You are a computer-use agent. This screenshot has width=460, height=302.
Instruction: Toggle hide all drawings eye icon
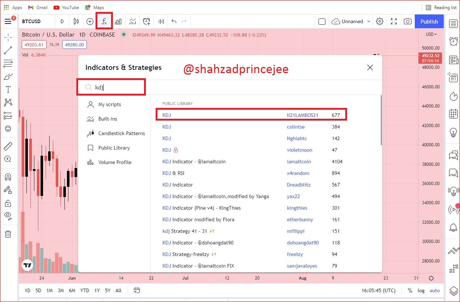click(x=8, y=216)
